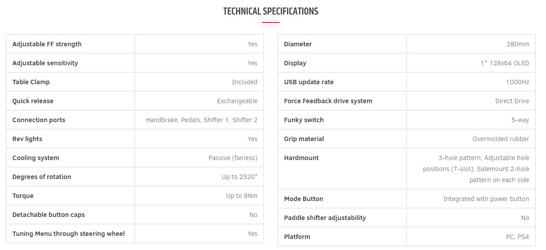
Task: Click the Diameter '280mm' value
Action: tap(518, 44)
